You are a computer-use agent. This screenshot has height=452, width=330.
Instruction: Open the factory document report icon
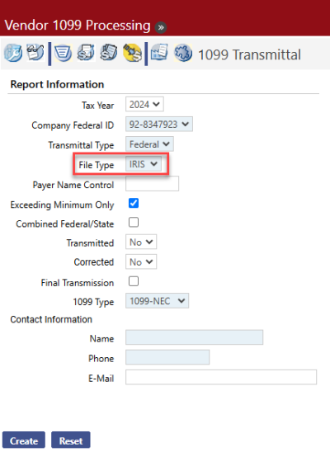(x=159, y=53)
